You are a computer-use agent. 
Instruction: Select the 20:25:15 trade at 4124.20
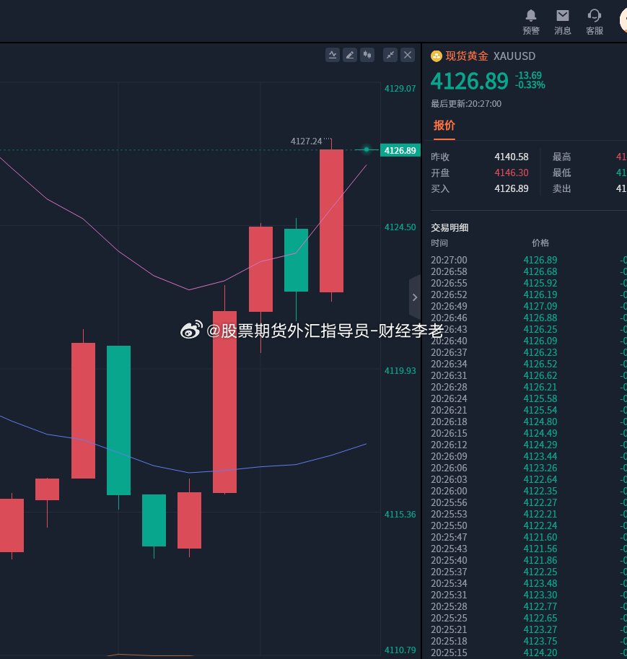[529, 653]
